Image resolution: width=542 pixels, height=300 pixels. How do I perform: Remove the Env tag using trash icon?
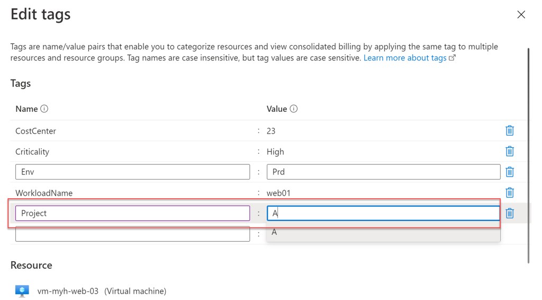click(510, 172)
